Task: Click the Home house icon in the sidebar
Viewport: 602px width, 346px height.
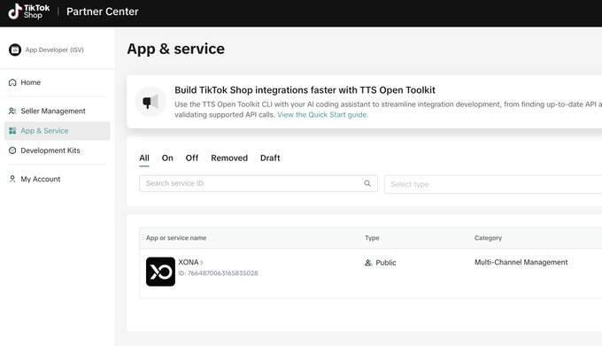Action: [12, 82]
